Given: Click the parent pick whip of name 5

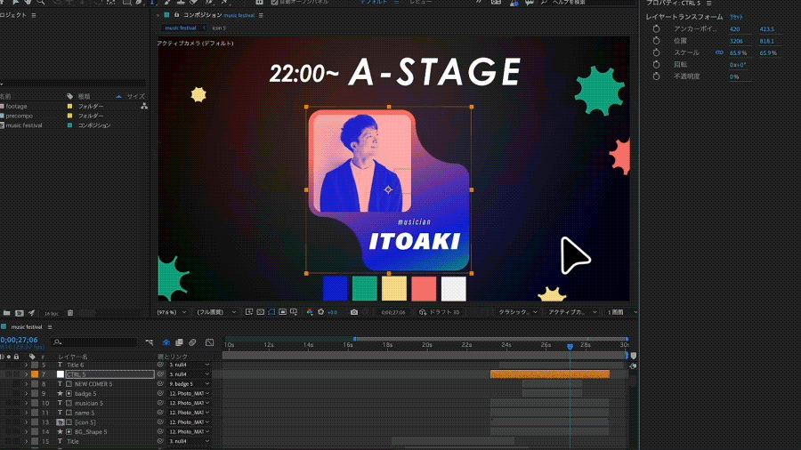Looking at the screenshot, I should tap(160, 413).
